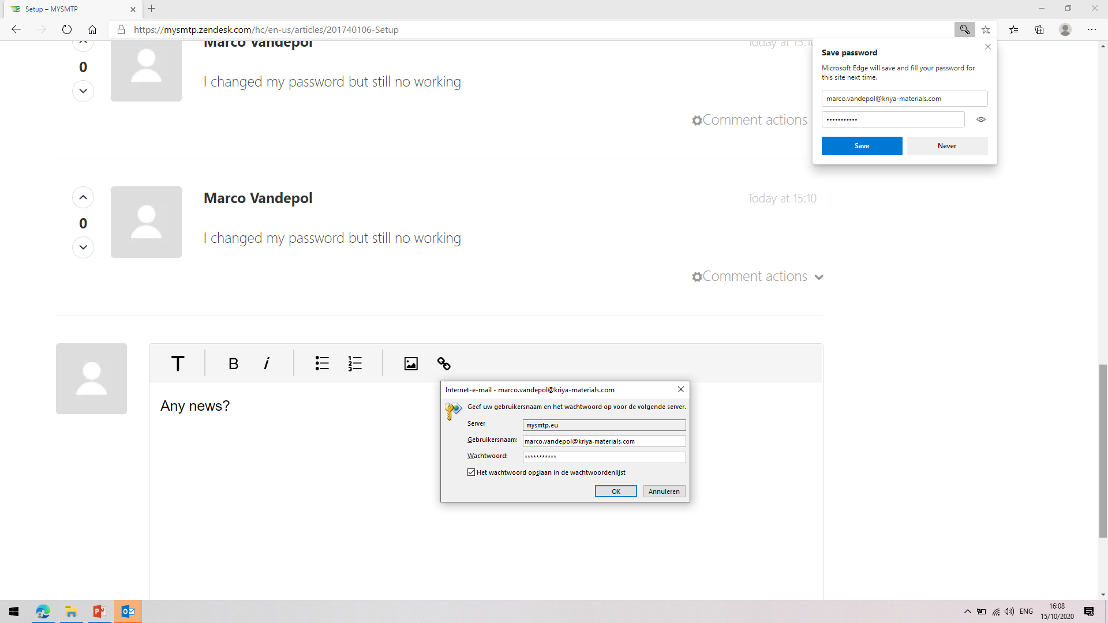Show hidden system tray icons chevron
The image size is (1108, 623).
(968, 611)
